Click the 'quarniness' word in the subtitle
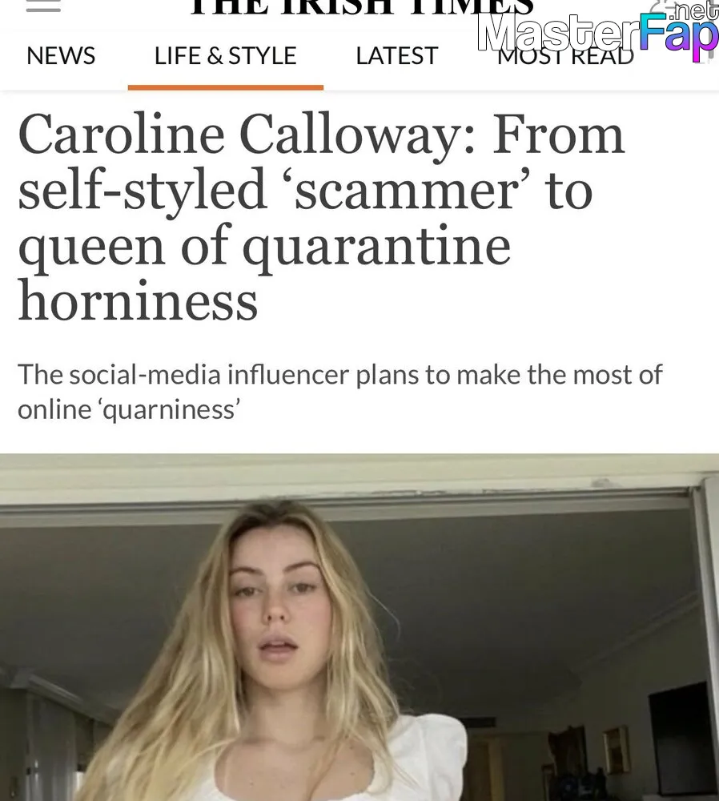The height and width of the screenshot is (801, 719). pyautogui.click(x=171, y=409)
